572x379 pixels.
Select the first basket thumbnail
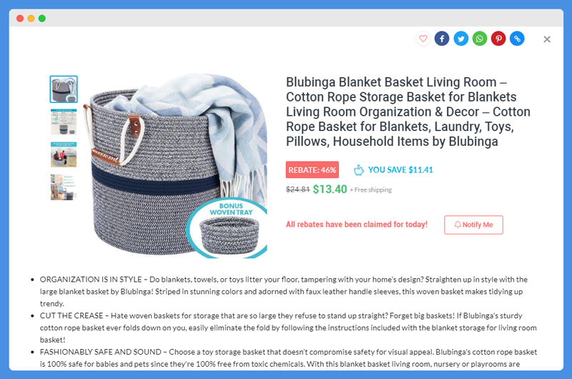[x=64, y=89]
